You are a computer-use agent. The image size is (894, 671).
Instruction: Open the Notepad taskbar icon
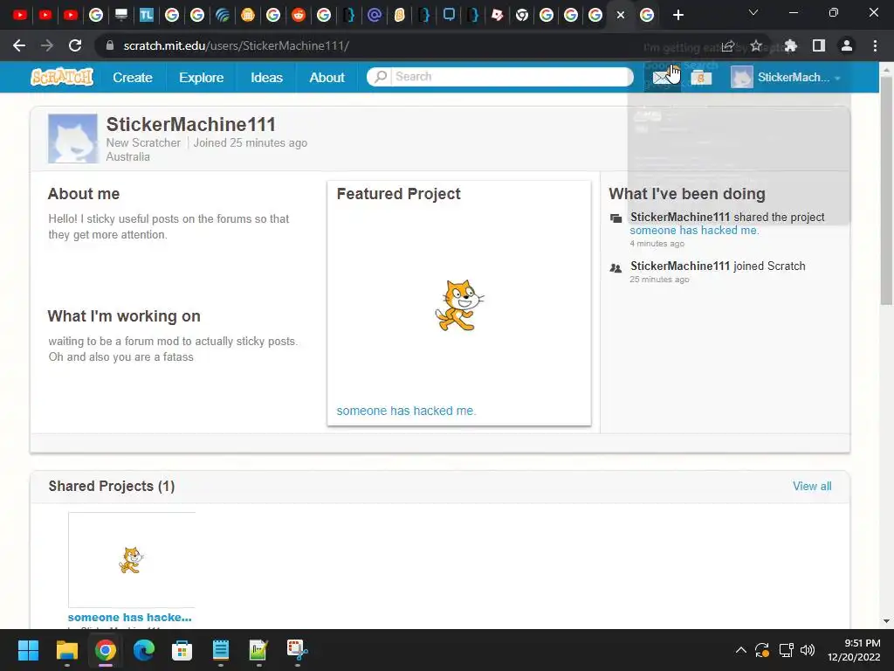pyautogui.click(x=221, y=650)
